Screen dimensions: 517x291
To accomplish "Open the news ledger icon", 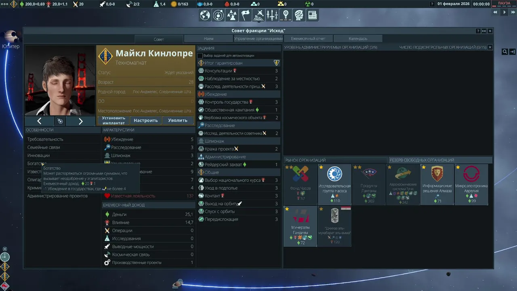I will 312,15.
